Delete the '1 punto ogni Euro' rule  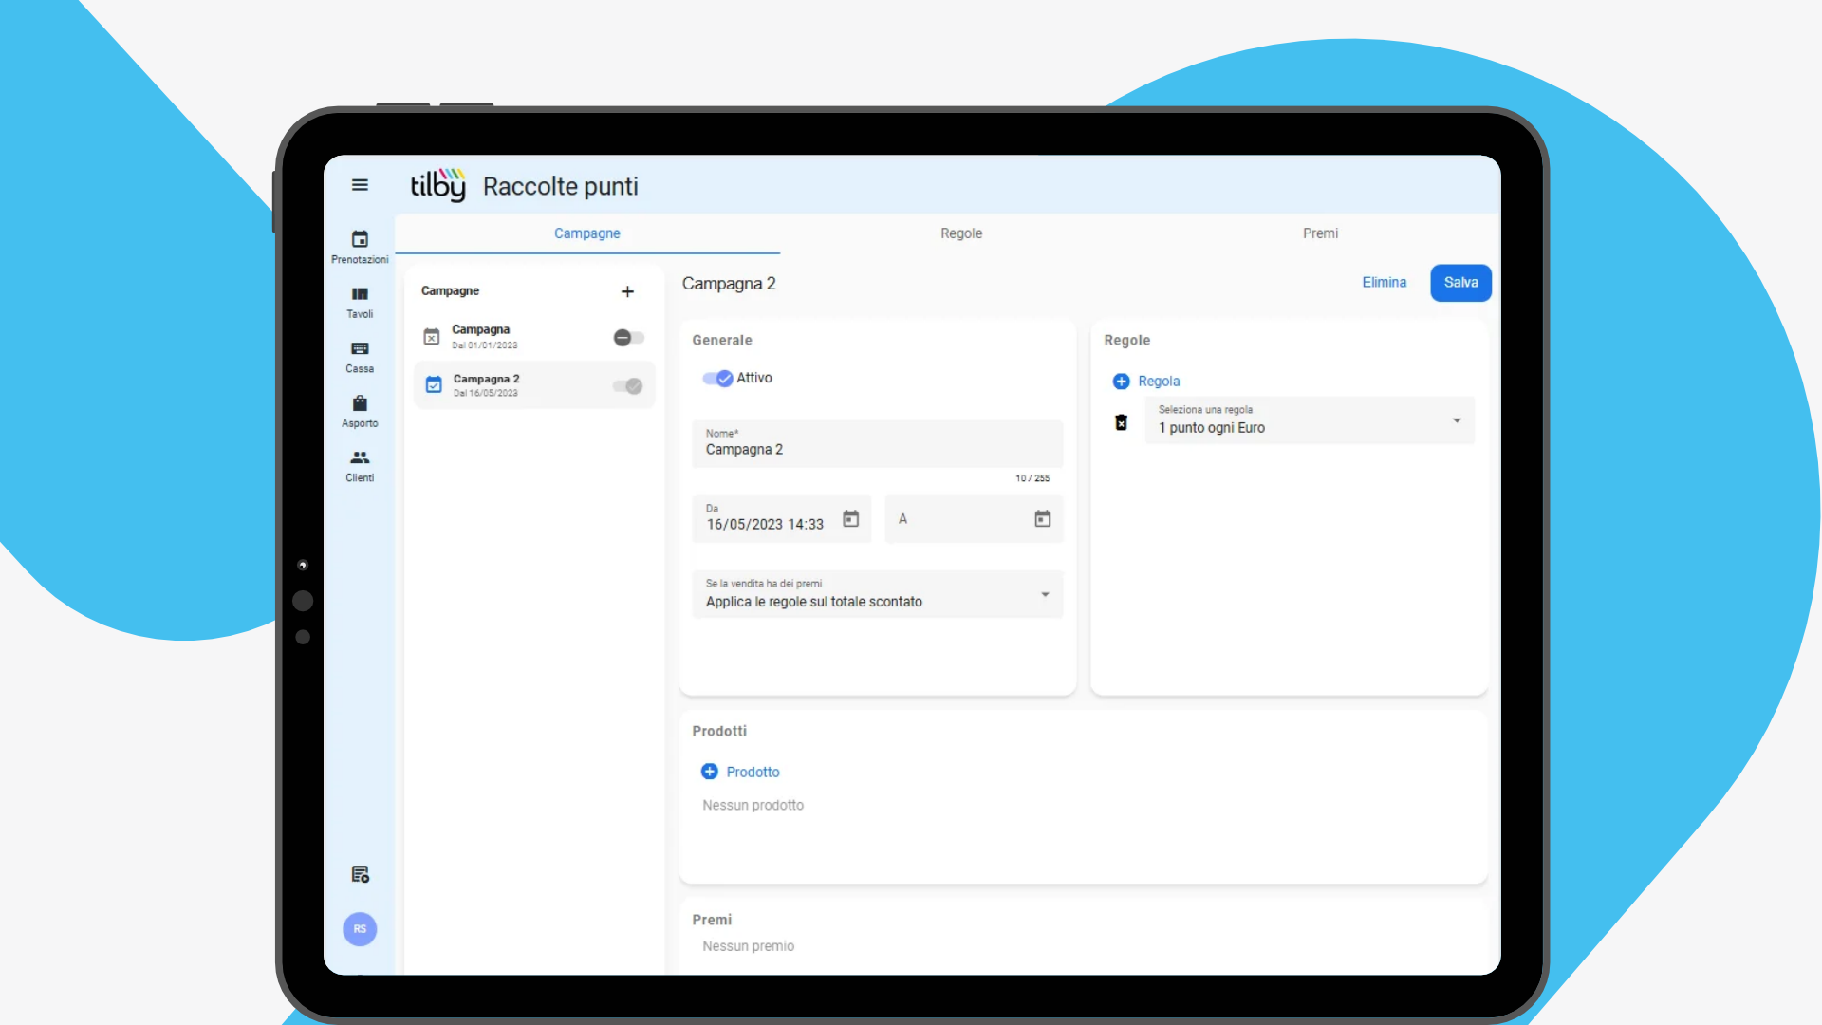[1121, 422]
